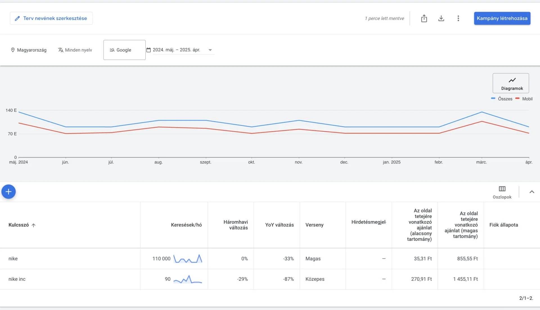Click the 2/1–2. pagination text

pos(526,298)
